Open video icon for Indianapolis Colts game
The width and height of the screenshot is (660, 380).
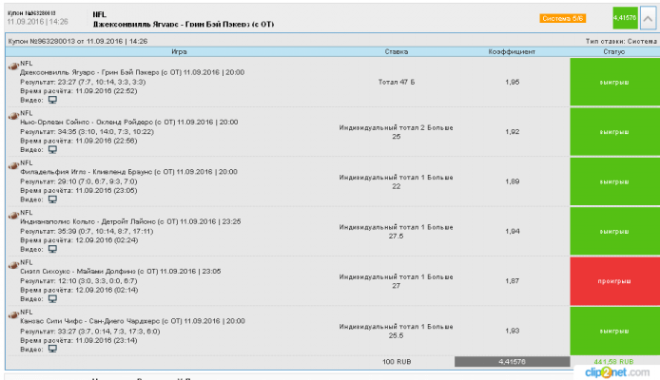click(53, 250)
